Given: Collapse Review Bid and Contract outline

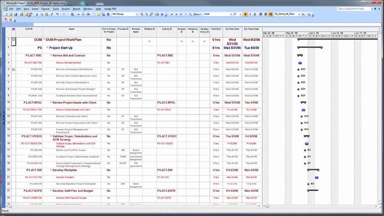Looking at the screenshot, I should tap(51, 56).
